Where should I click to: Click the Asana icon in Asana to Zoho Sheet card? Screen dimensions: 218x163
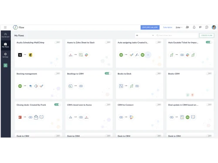pyautogui.click(x=71, y=55)
